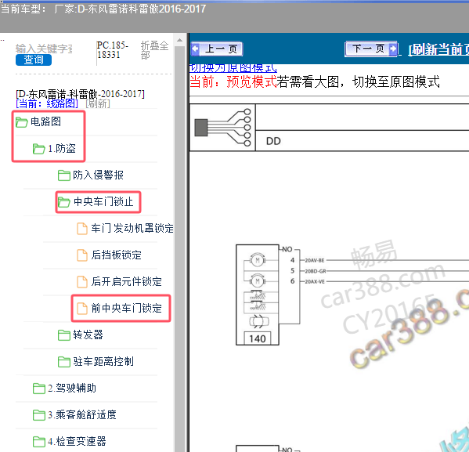Expand the 3.乘客舱舒适度 folder icon

click(39, 415)
